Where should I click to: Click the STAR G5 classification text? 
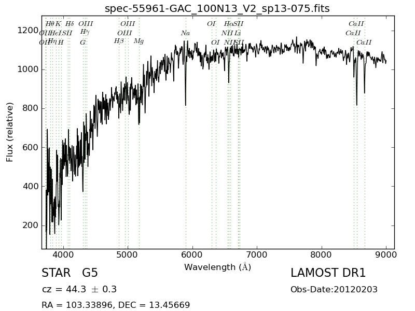(x=70, y=273)
